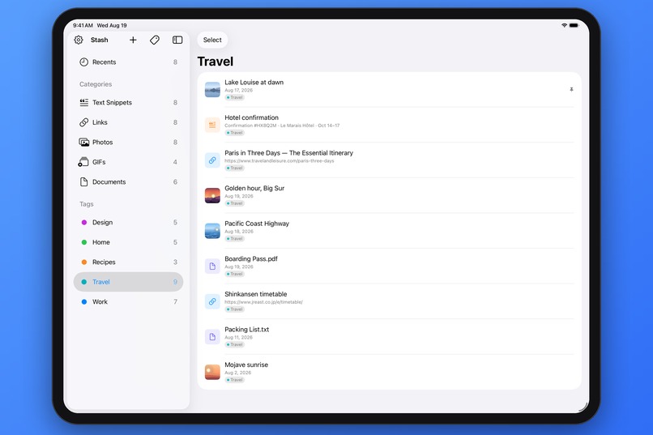This screenshot has height=435, width=653.
Task: Click the orange Recipes tag dot
Action: pos(84,262)
